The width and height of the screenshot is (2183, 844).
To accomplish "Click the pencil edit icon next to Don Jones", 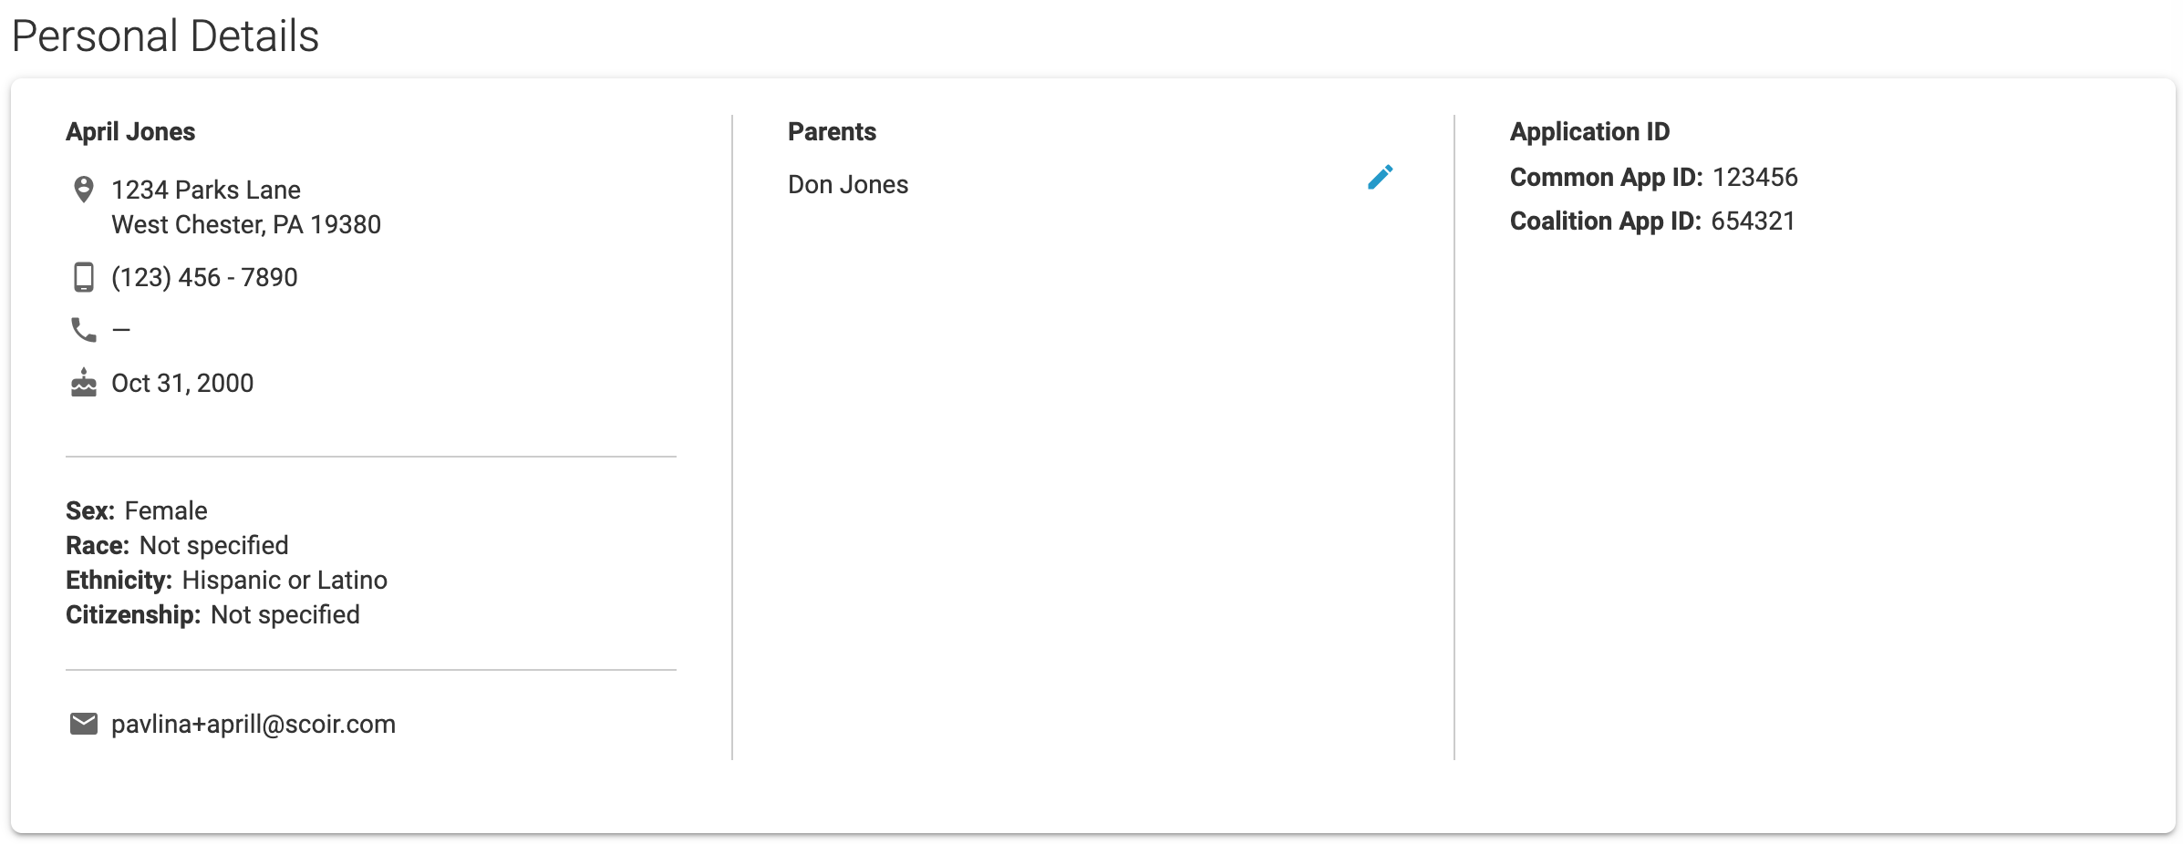I will tap(1380, 177).
